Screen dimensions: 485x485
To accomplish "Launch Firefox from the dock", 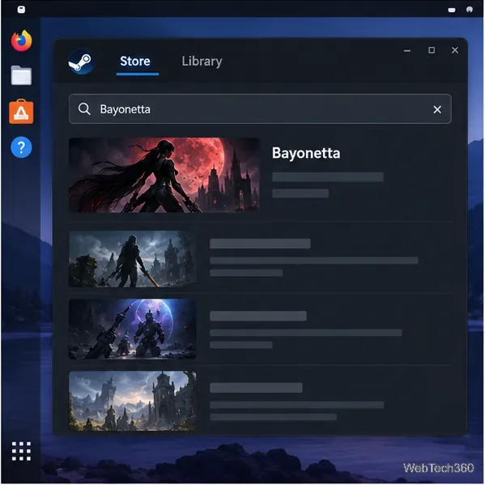I will pyautogui.click(x=21, y=40).
